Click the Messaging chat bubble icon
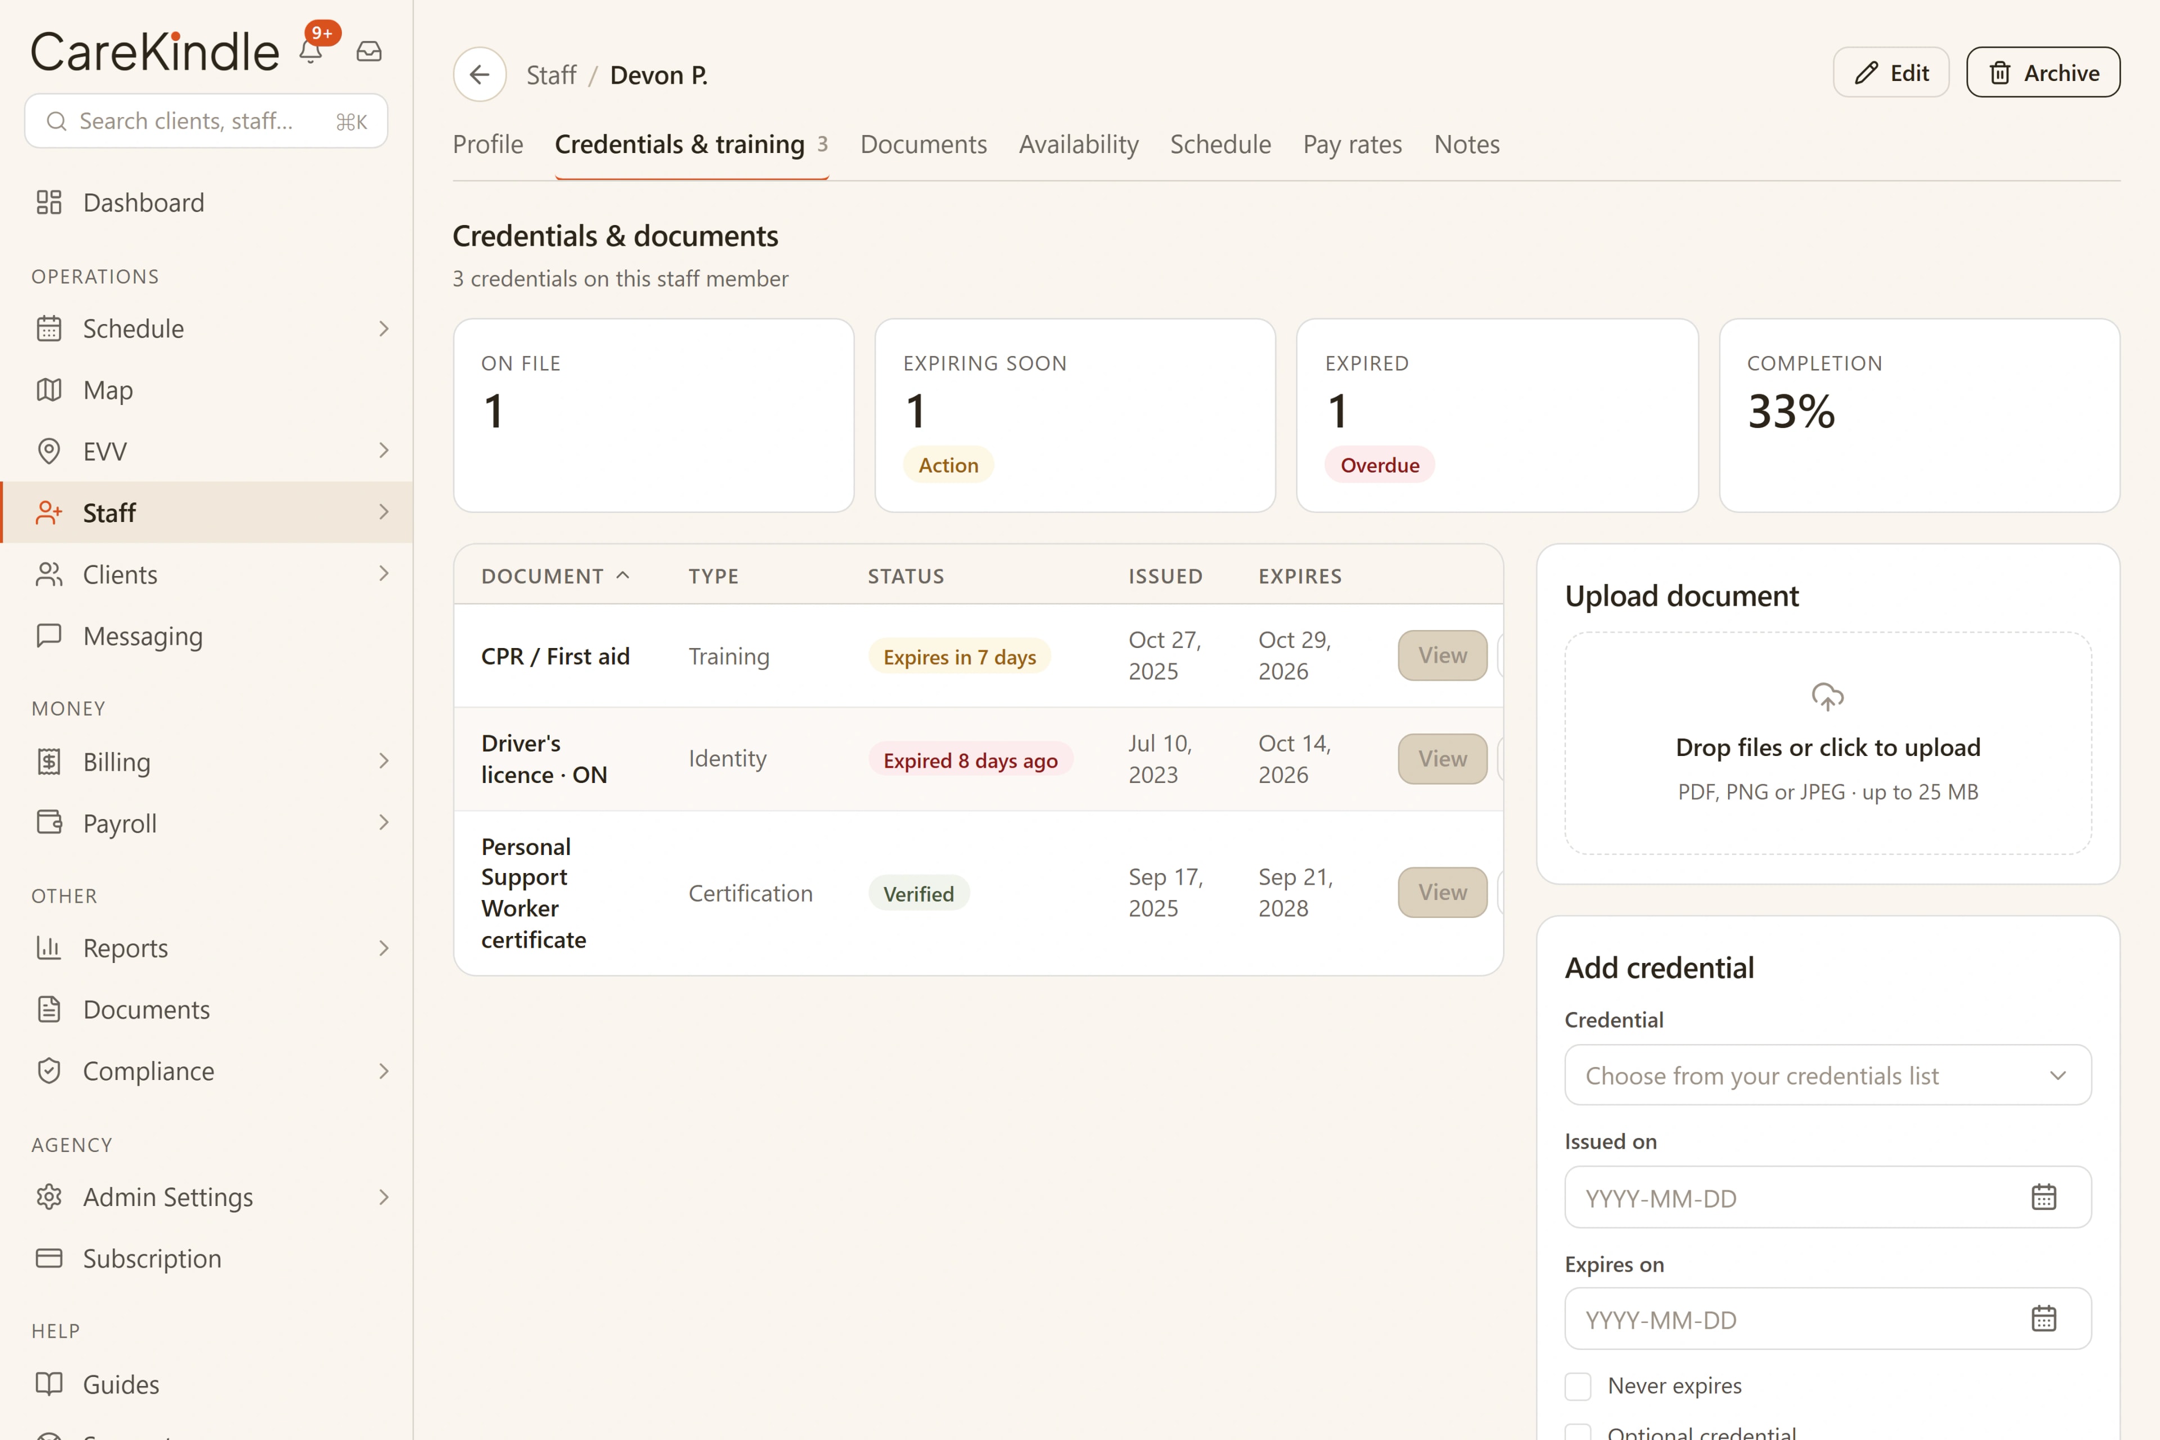Image resolution: width=2160 pixels, height=1440 pixels. (x=49, y=636)
